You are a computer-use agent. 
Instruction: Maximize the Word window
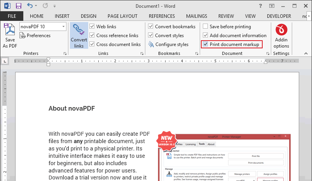(x=295, y=6)
